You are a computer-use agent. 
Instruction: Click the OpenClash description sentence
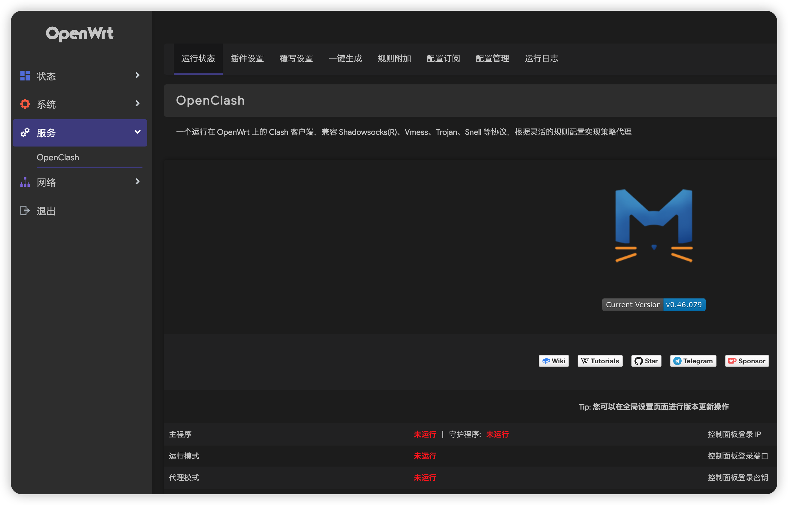(x=404, y=132)
